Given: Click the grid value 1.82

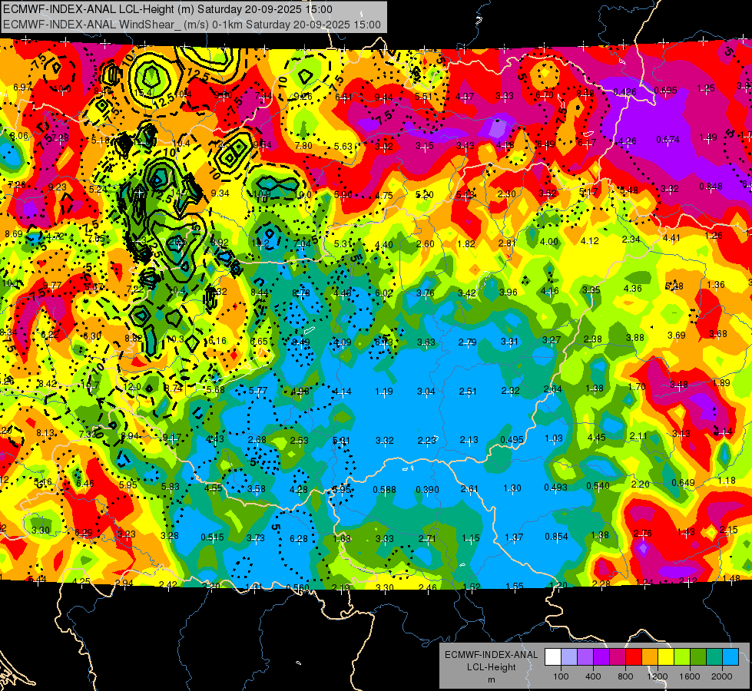Looking at the screenshot, I should click(x=466, y=244).
